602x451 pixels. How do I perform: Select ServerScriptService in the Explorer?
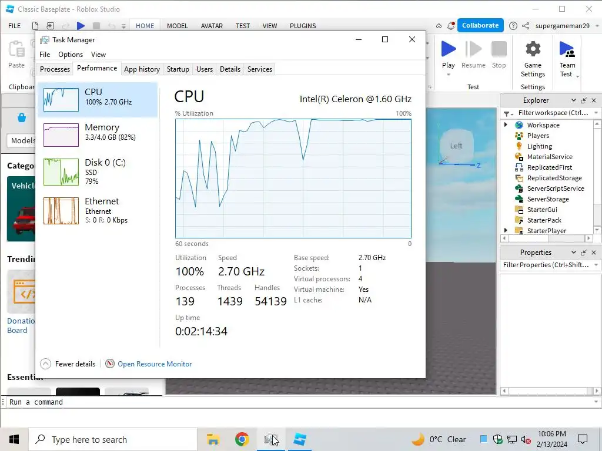(555, 189)
